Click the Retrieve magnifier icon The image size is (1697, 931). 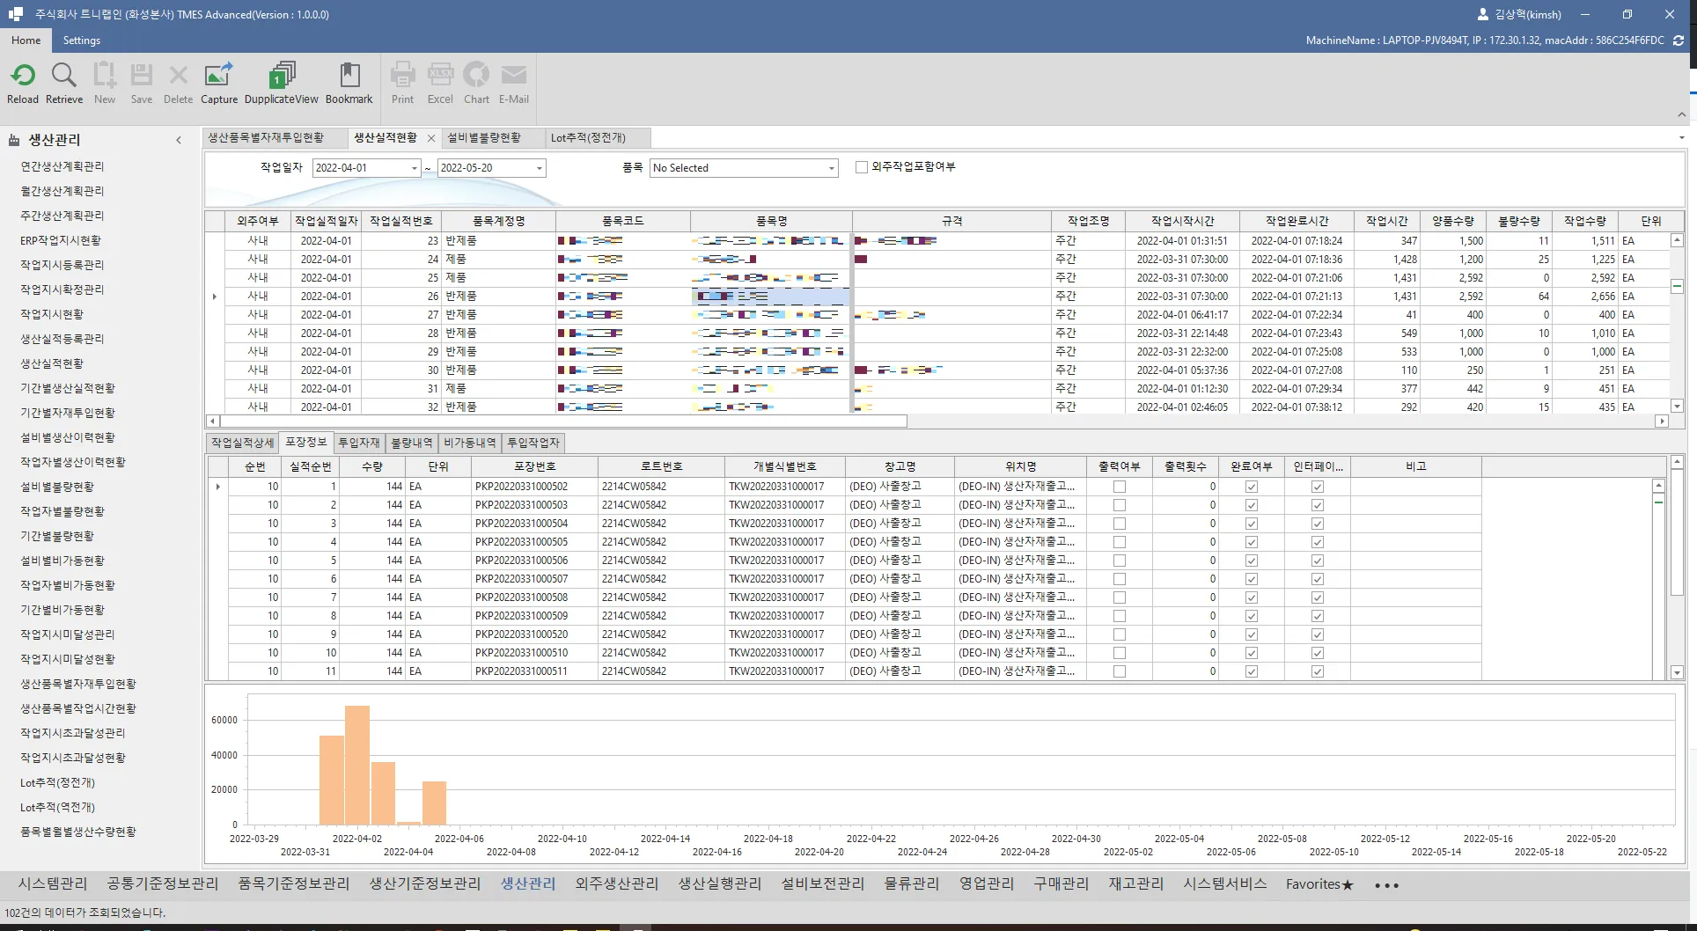[x=64, y=76]
